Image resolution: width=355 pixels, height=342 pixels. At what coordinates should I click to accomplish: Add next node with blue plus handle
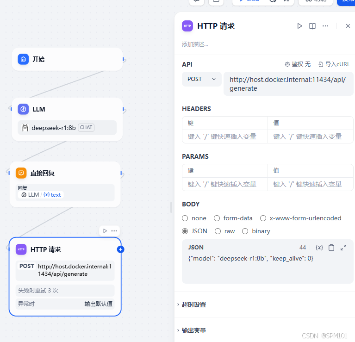pyautogui.click(x=120, y=249)
